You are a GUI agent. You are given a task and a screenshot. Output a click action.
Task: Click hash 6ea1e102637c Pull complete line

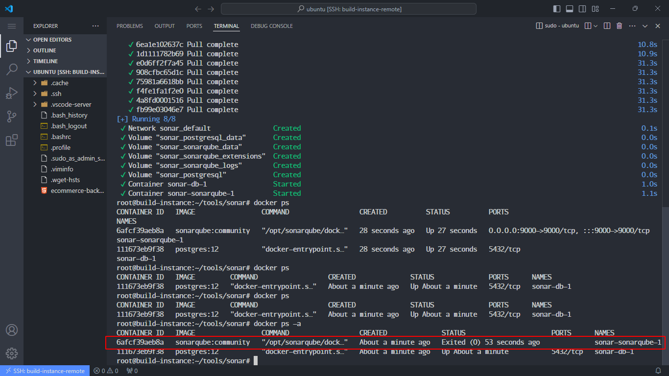click(183, 45)
